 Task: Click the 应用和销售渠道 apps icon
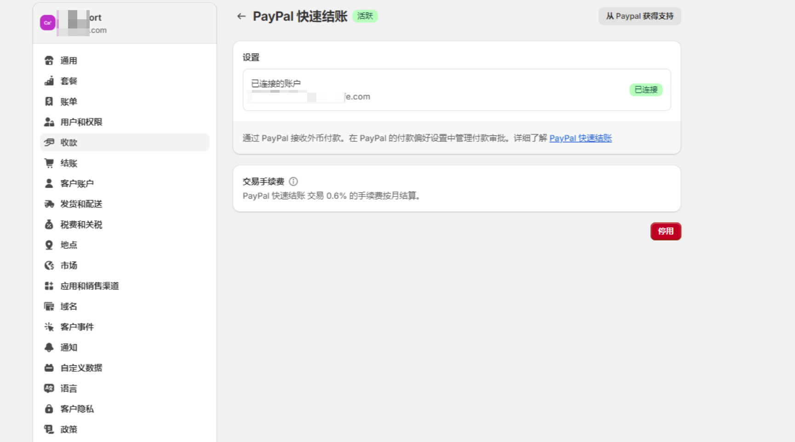tap(49, 286)
